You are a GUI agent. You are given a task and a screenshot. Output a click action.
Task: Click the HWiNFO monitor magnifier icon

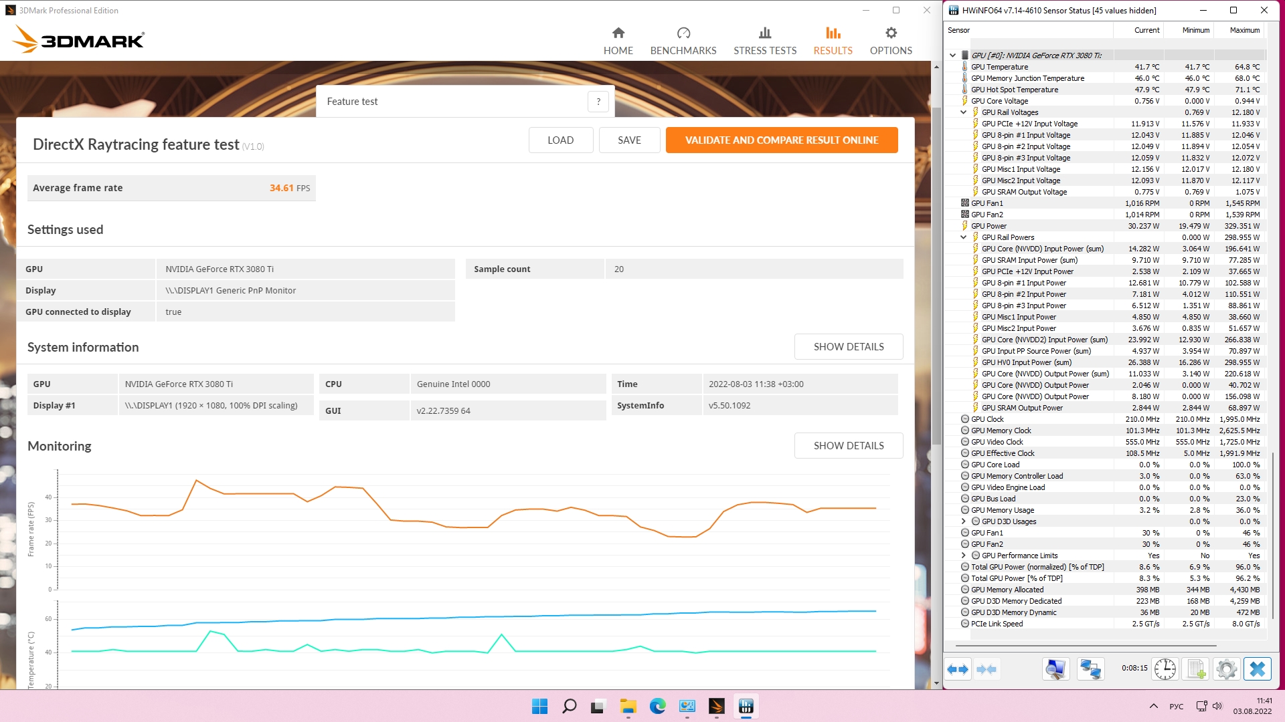(1055, 669)
